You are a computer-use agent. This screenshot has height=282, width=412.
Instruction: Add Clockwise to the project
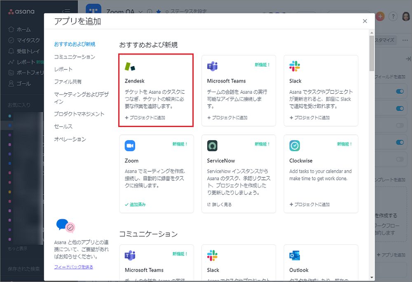[309, 204]
